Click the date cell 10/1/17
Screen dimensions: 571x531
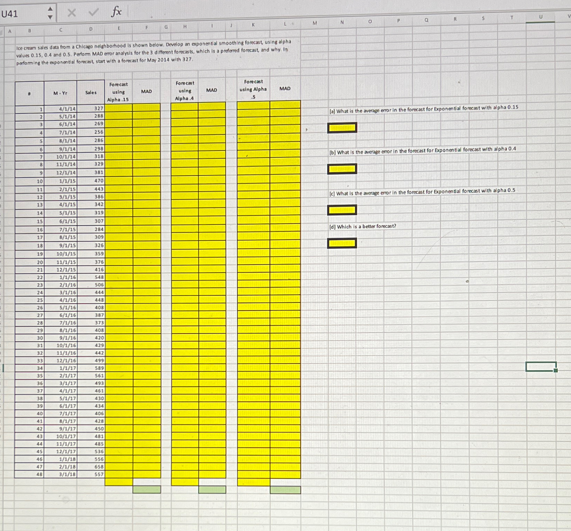(x=60, y=436)
